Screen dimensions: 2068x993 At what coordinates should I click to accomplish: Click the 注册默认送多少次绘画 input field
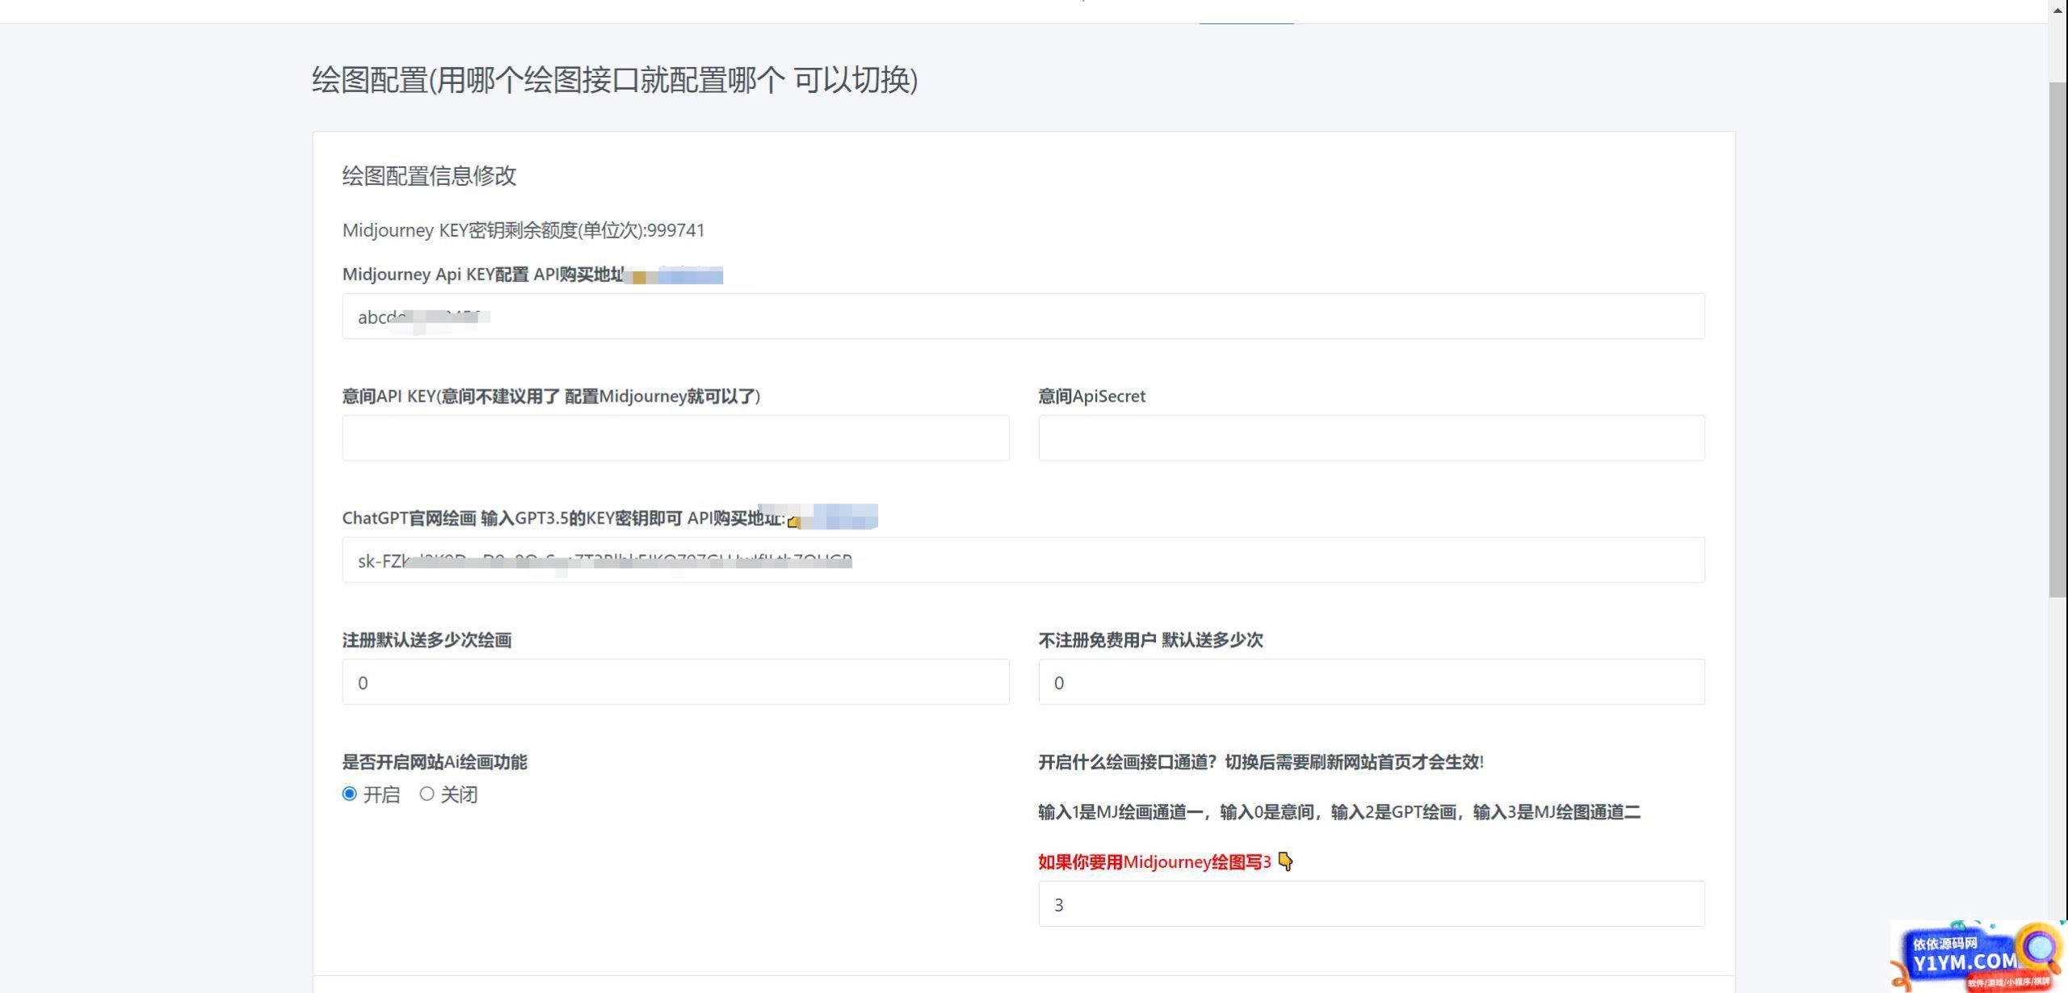(x=675, y=682)
